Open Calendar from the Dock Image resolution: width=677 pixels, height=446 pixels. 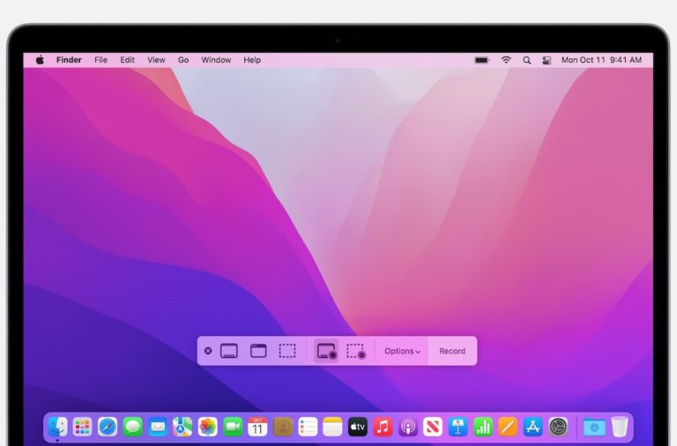pyautogui.click(x=257, y=427)
